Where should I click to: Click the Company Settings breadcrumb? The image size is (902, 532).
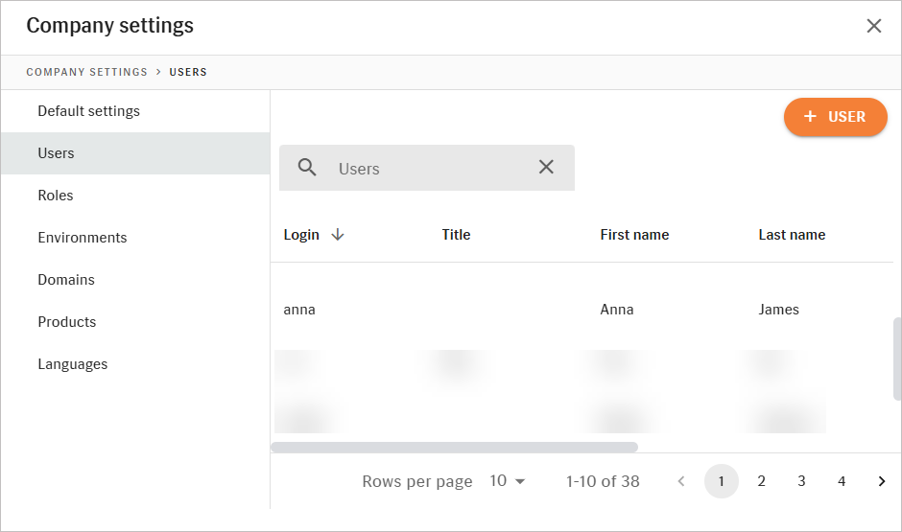tap(86, 72)
